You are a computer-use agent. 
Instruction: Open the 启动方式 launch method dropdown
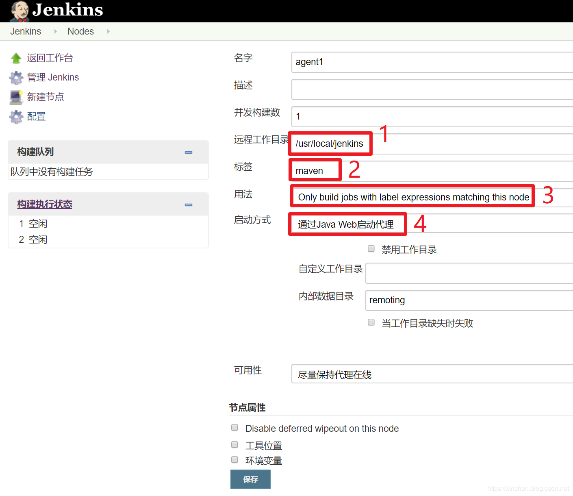pos(432,224)
